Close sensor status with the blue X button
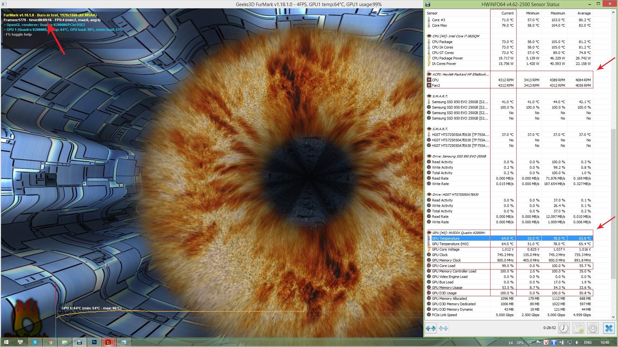The width and height of the screenshot is (618, 347). tap(609, 328)
